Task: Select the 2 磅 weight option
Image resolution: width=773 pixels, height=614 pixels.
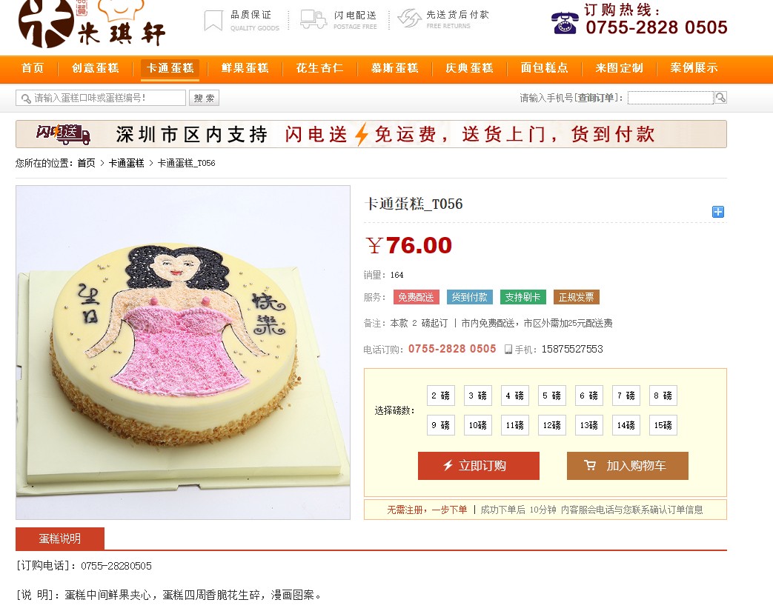Action: [x=441, y=396]
